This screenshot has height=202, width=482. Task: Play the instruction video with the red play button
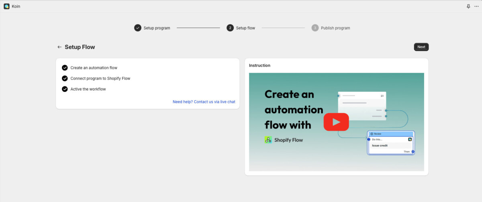click(336, 122)
